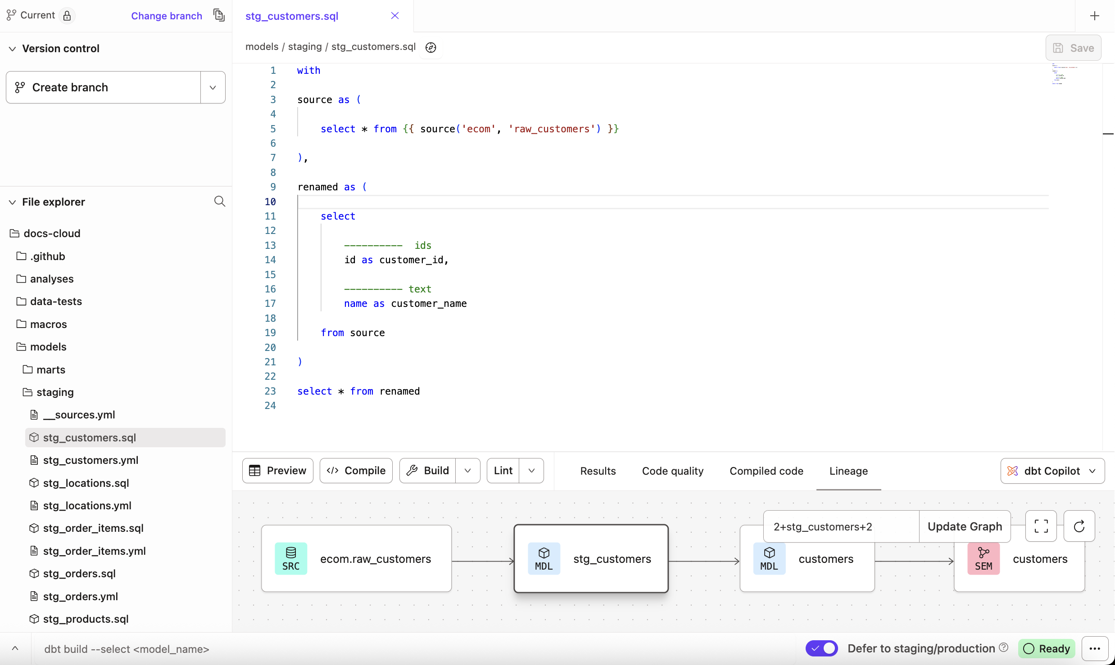Click the compass icon next to the file path
This screenshot has width=1115, height=665.
click(431, 47)
